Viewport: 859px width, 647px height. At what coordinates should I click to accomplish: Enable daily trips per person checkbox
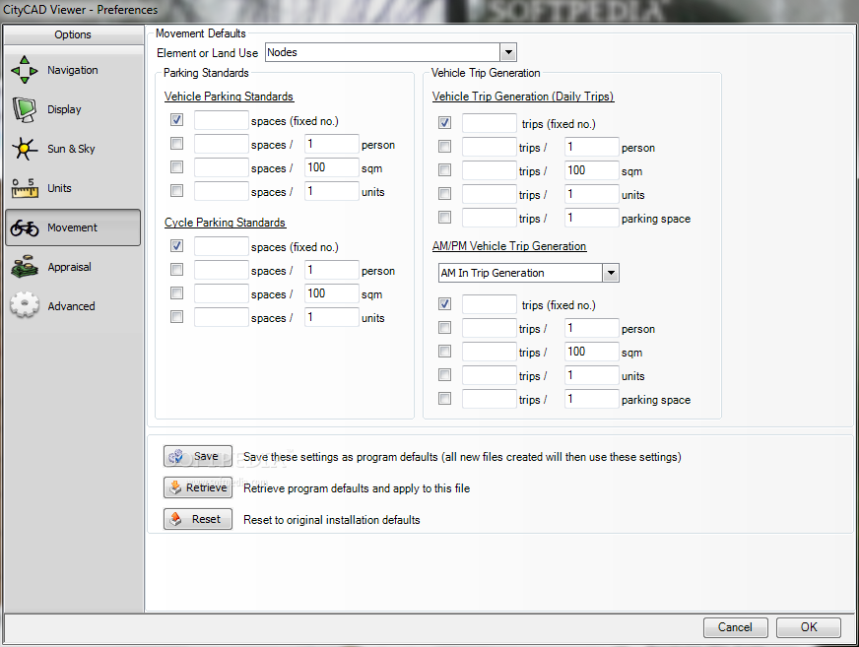point(445,147)
